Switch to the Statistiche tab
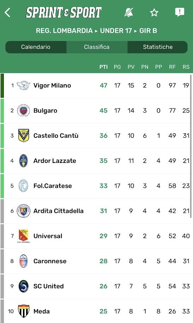 pos(158,47)
